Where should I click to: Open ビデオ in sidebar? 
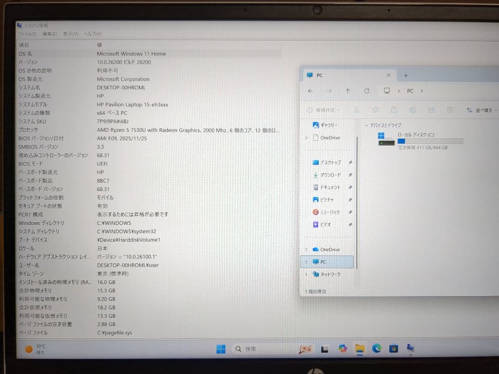[322, 224]
